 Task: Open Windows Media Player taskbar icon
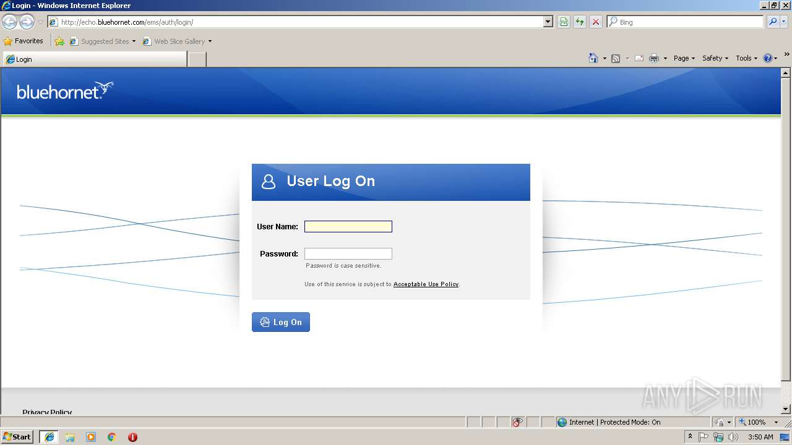[x=91, y=437]
